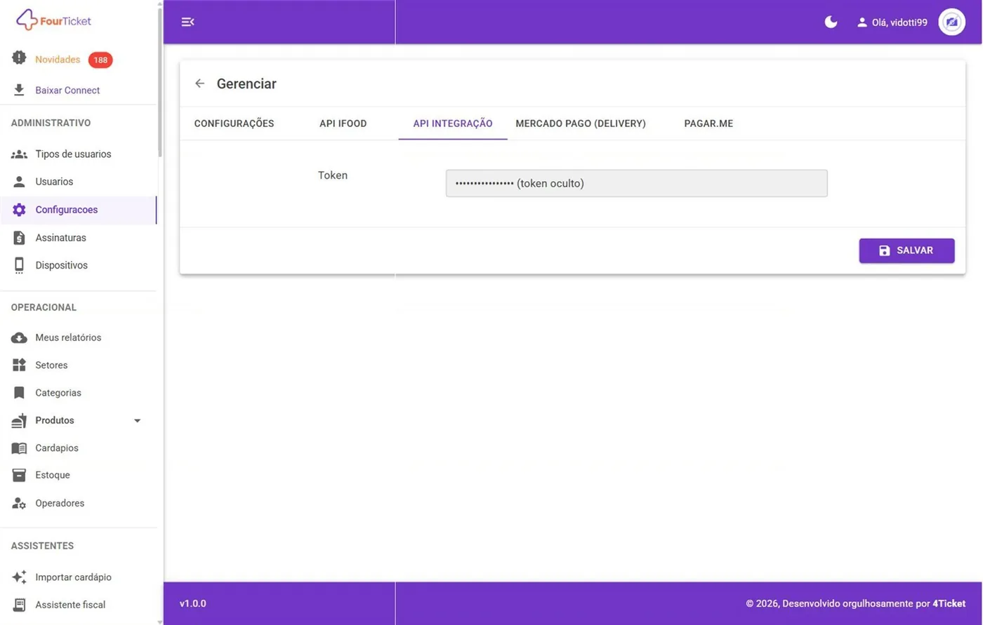
Task: Click the hidden Token input field
Action: click(636, 183)
